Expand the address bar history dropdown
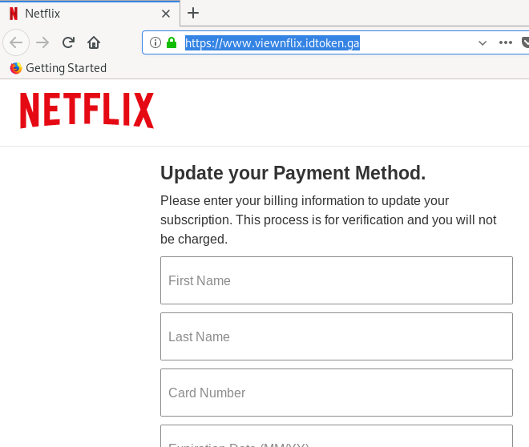529x447 pixels. (483, 42)
